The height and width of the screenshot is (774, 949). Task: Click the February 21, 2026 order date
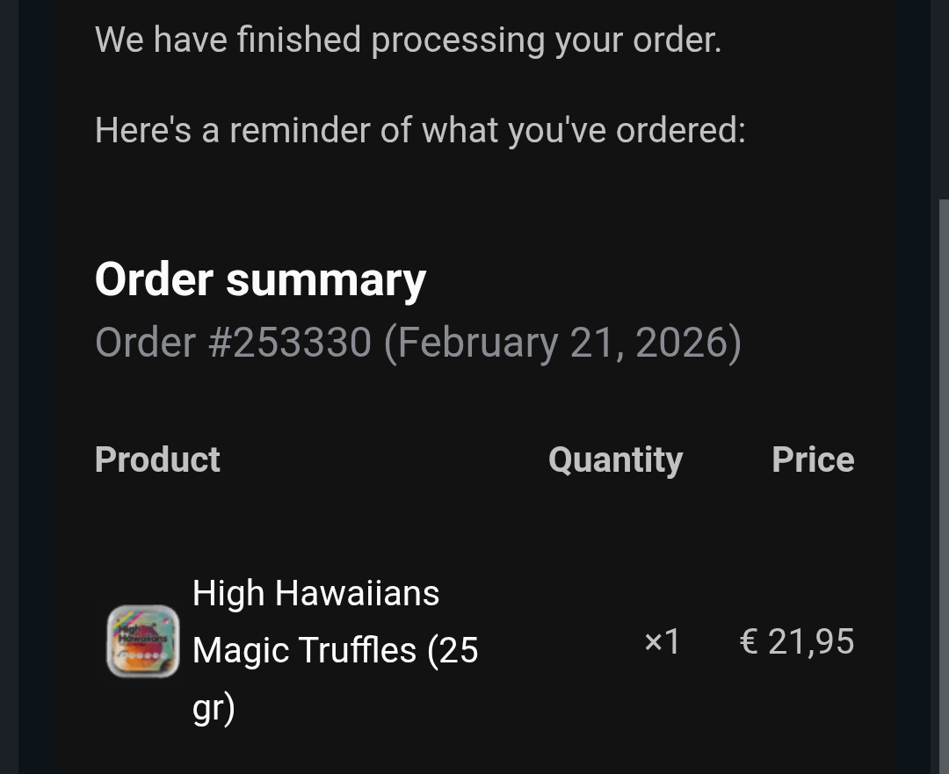(562, 343)
